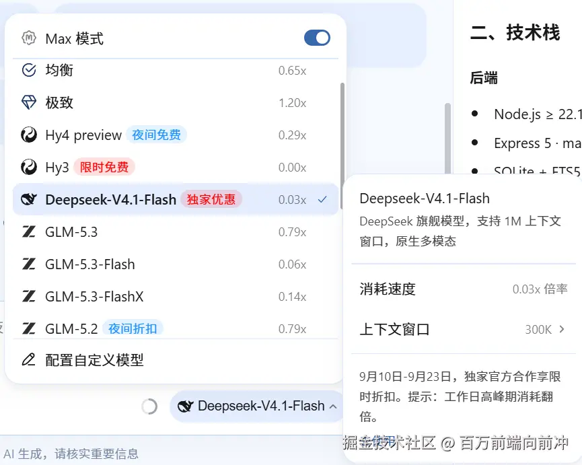This screenshot has height=465, width=582.
Task: Click the GLM-5.2 Z logo icon
Action: pos(29,329)
